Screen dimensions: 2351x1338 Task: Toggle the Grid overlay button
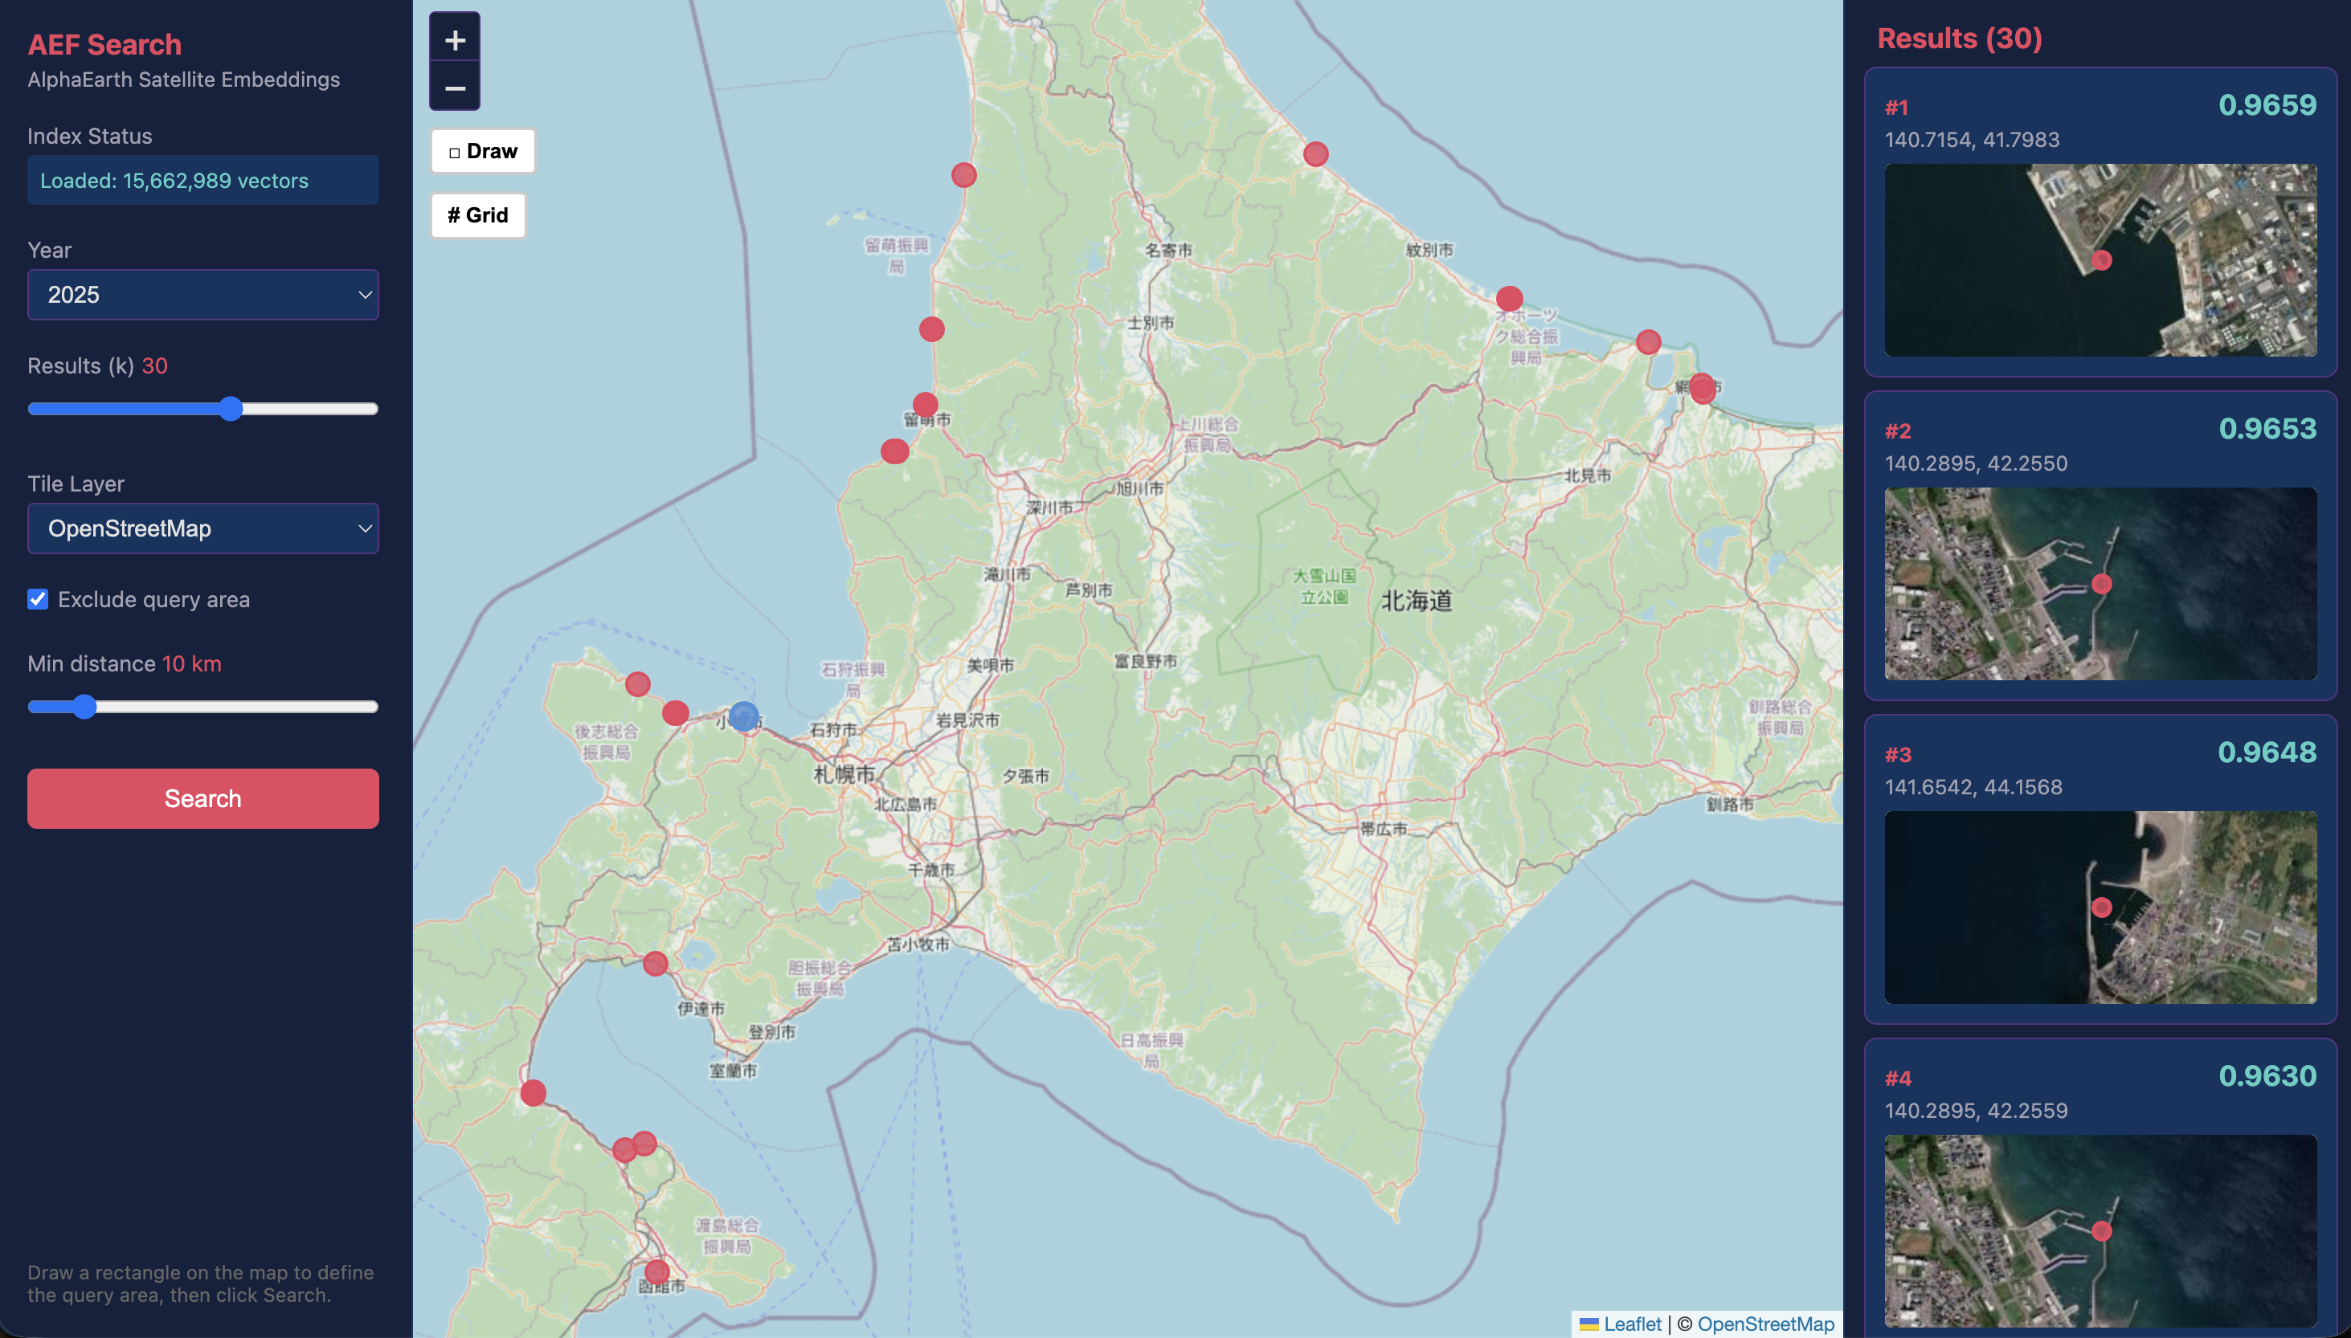click(x=478, y=215)
